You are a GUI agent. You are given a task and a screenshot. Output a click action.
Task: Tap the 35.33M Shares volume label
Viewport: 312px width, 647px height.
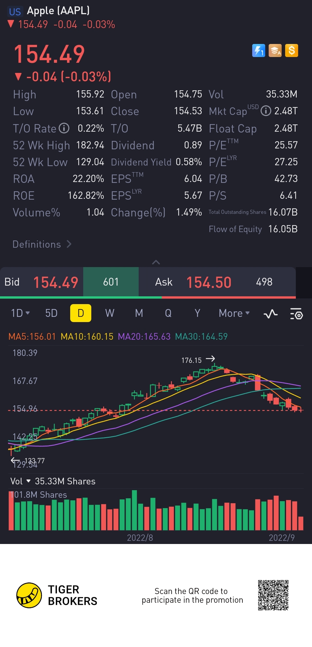click(x=65, y=481)
